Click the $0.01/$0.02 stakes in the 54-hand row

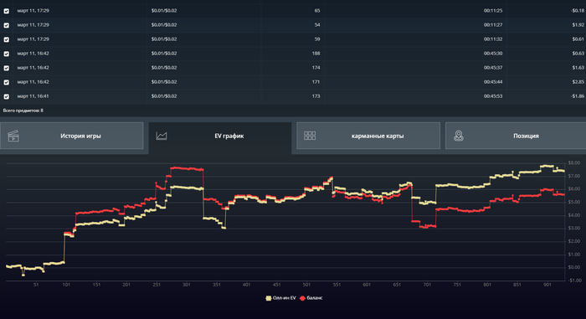click(164, 25)
